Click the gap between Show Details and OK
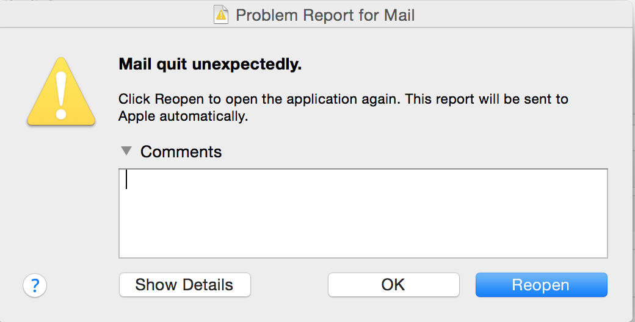The width and height of the screenshot is (635, 322). pos(289,285)
